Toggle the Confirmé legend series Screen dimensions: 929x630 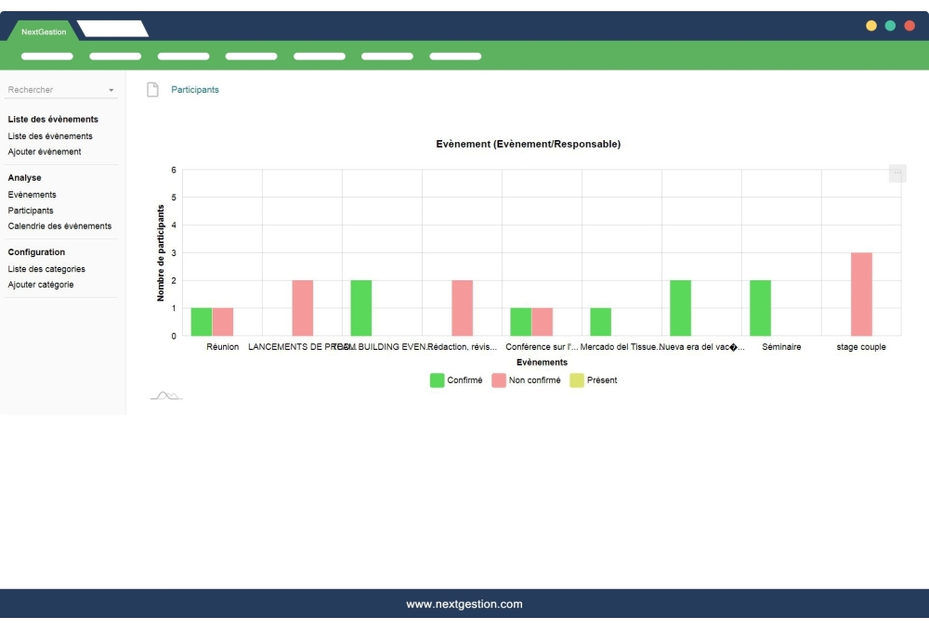pyautogui.click(x=456, y=380)
